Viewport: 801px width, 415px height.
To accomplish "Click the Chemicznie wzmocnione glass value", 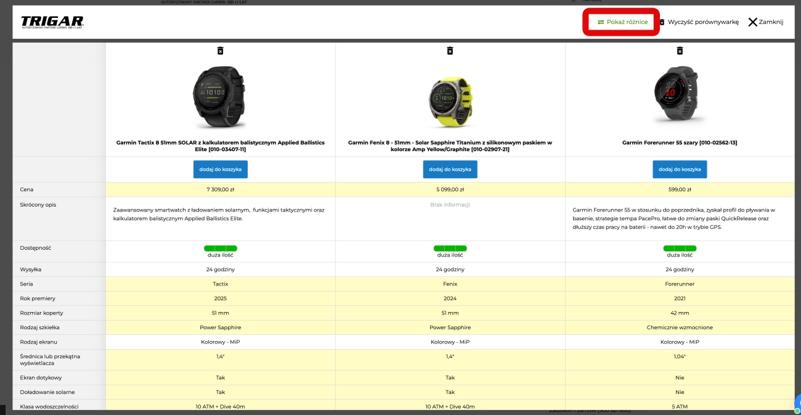I will (680, 327).
